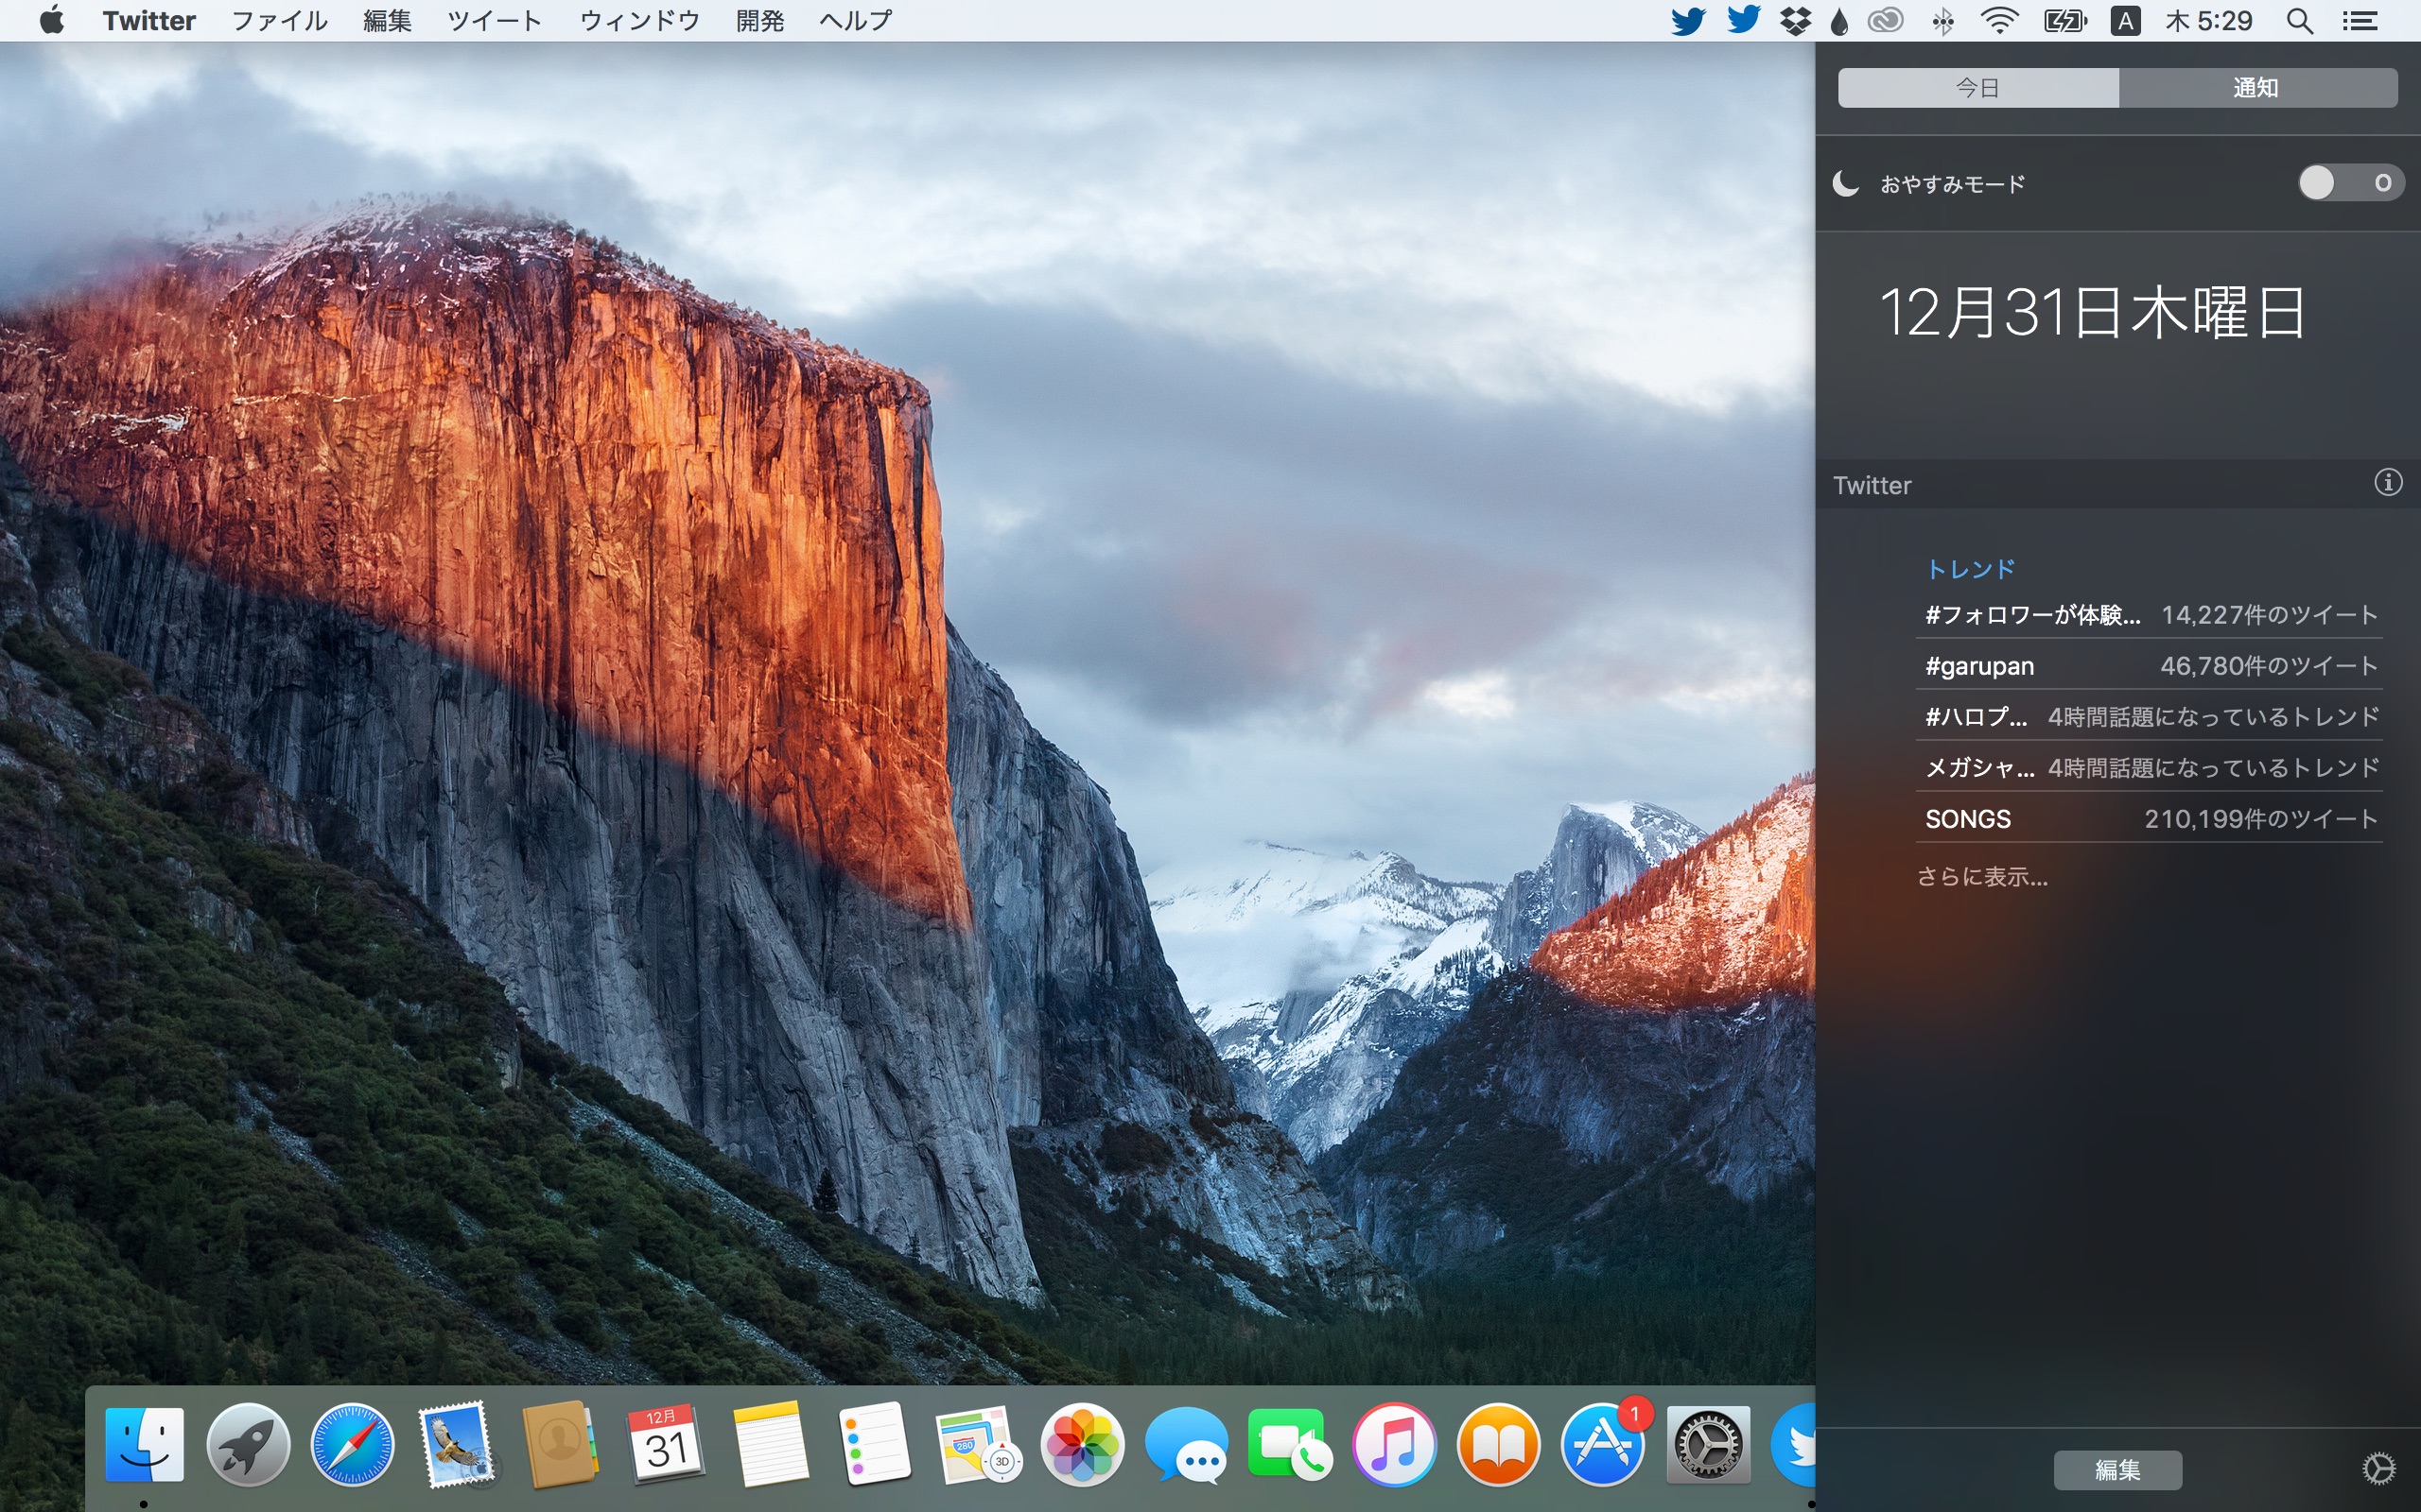Open App Store with update badge
This screenshot has height=1512, width=2421.
(x=1603, y=1445)
